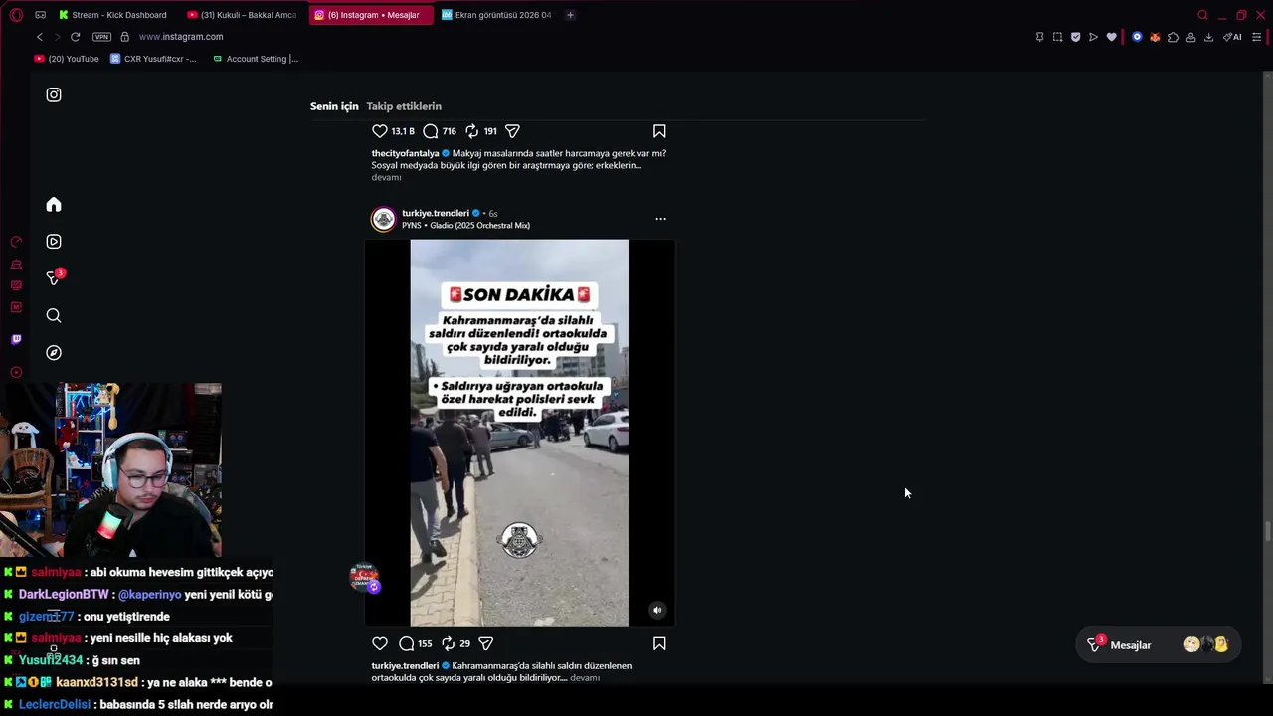Like the turkiye.trendleri post
Image resolution: width=1273 pixels, height=716 pixels.
380,643
